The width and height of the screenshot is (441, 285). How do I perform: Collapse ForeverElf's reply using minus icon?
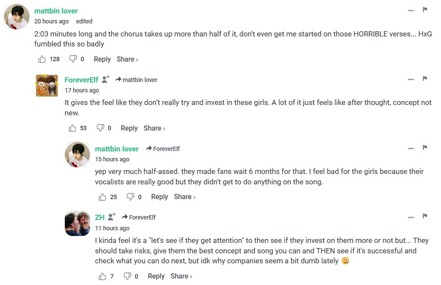coord(411,79)
